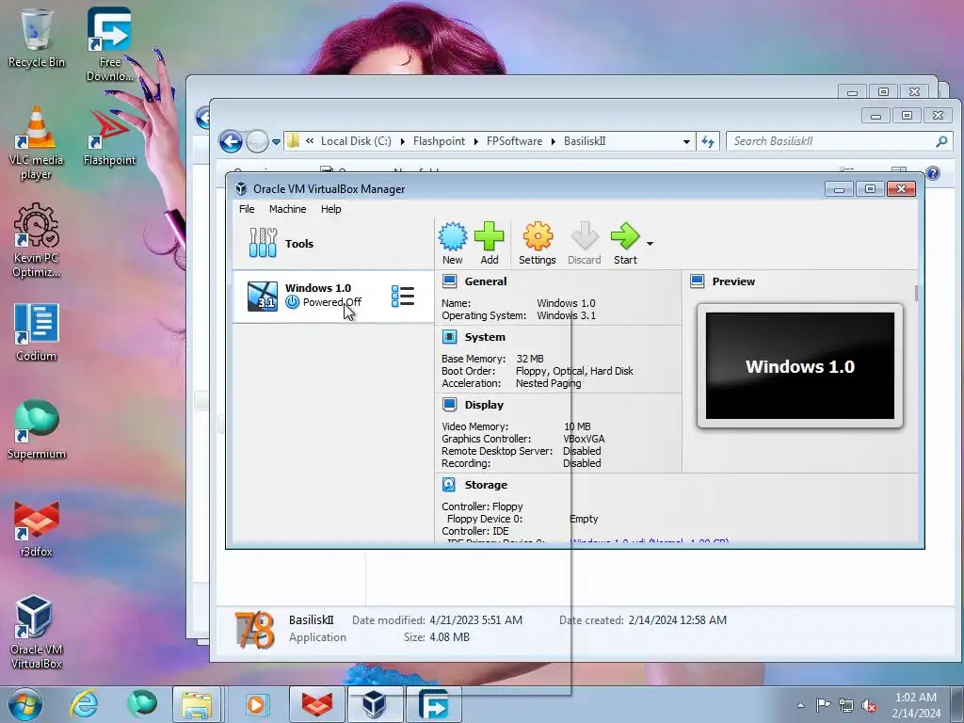
Task: Click Floppy, Optical, Hard Disk boot order text
Action: coord(574,371)
